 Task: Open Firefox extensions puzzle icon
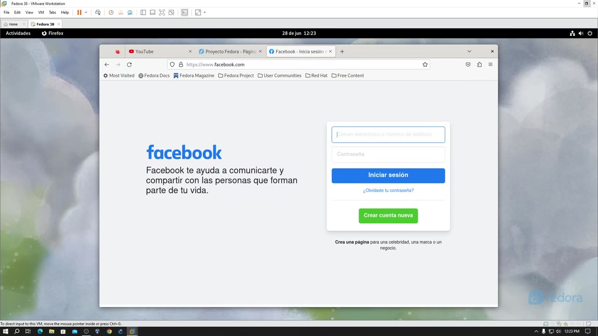(479, 64)
